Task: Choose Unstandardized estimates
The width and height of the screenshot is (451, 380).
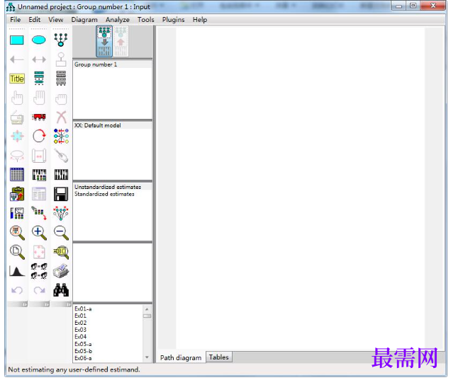Action: 113,187
